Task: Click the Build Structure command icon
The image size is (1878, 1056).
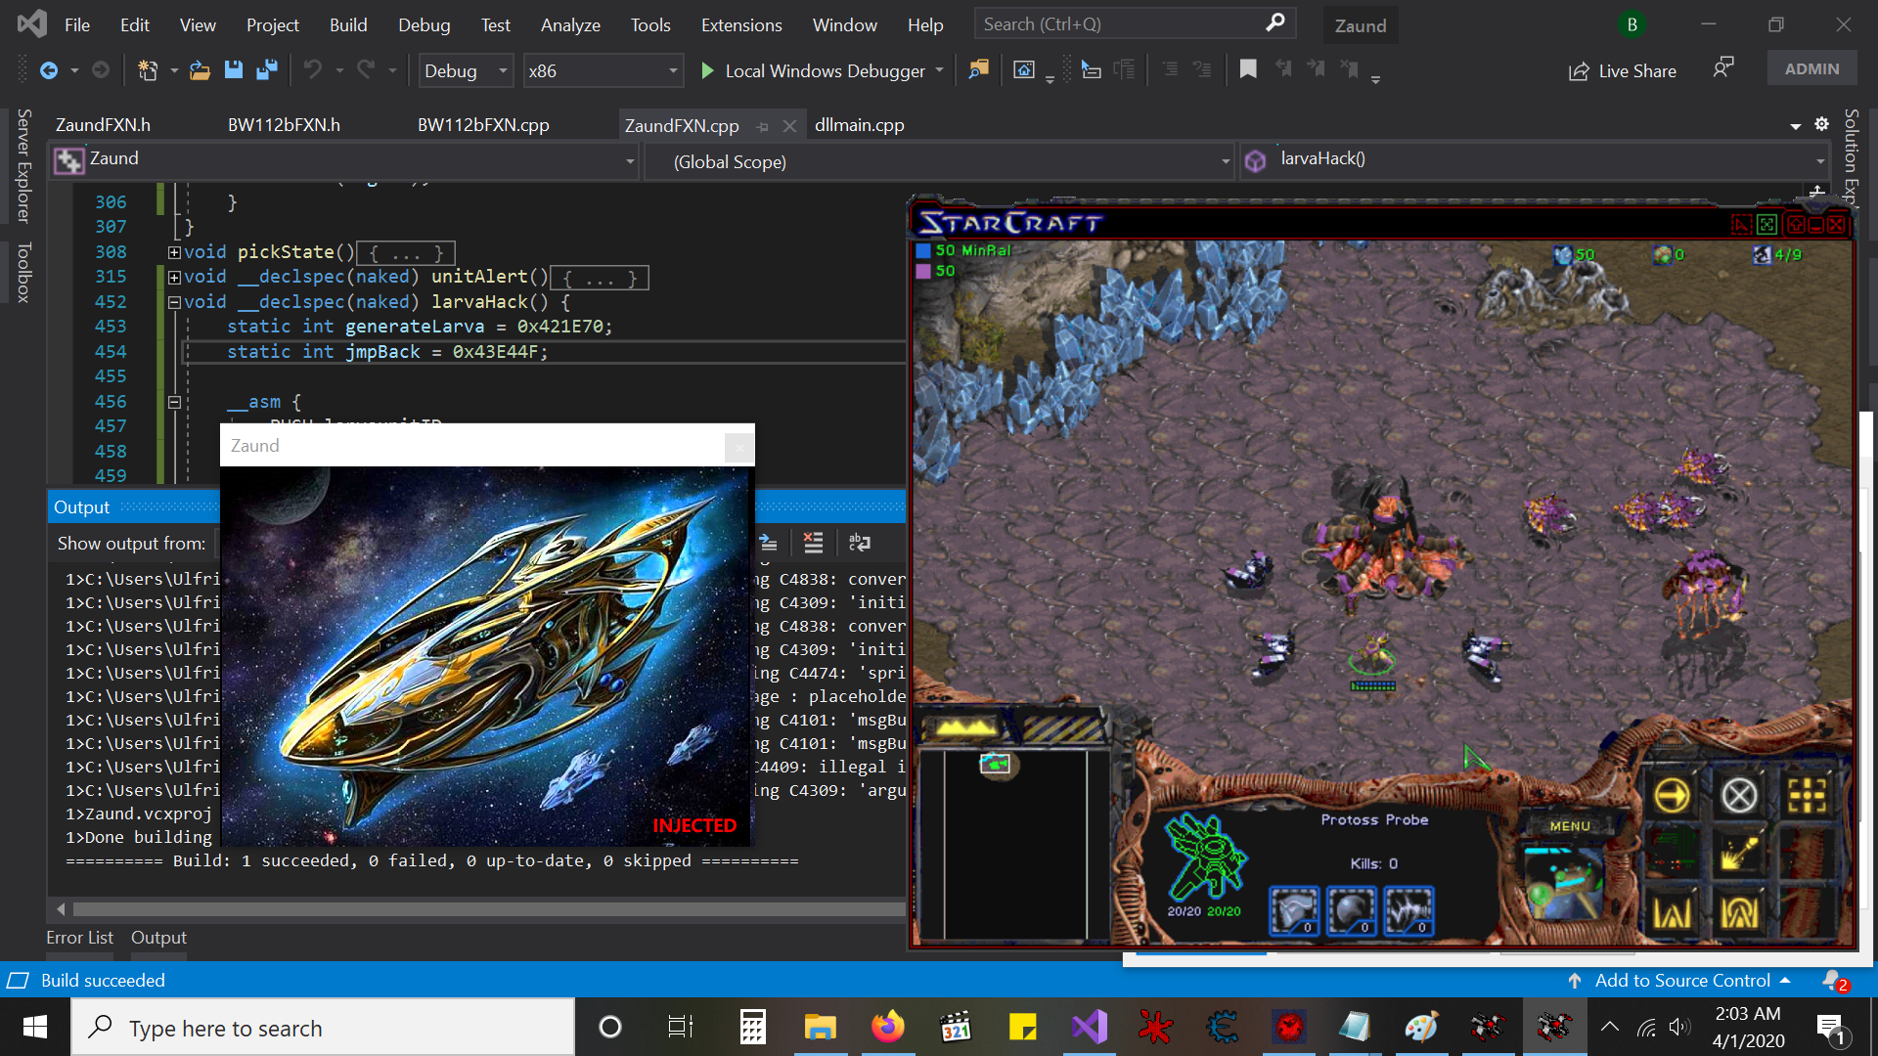Action: click(x=1672, y=912)
